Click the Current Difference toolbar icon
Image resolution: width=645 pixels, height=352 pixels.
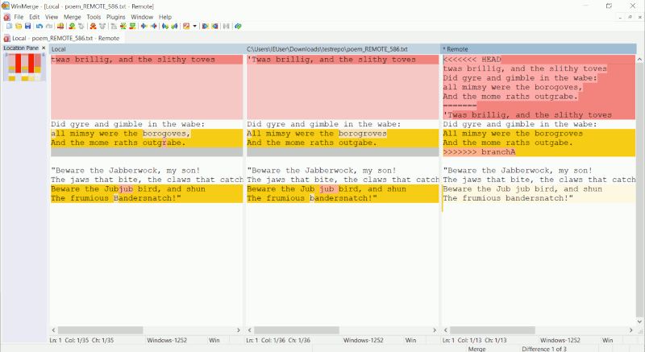[123, 26]
